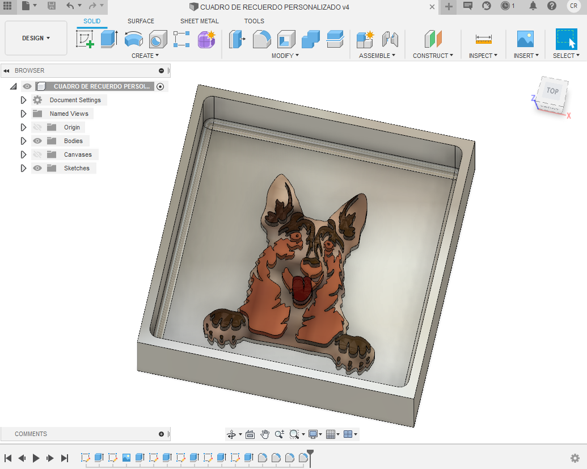Select the Rectangular Pattern tool
The width and height of the screenshot is (587, 469).
pyautogui.click(x=181, y=39)
